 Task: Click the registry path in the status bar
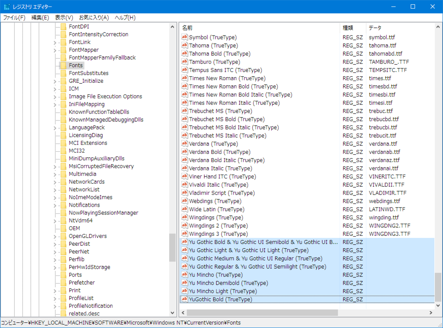[121, 323]
